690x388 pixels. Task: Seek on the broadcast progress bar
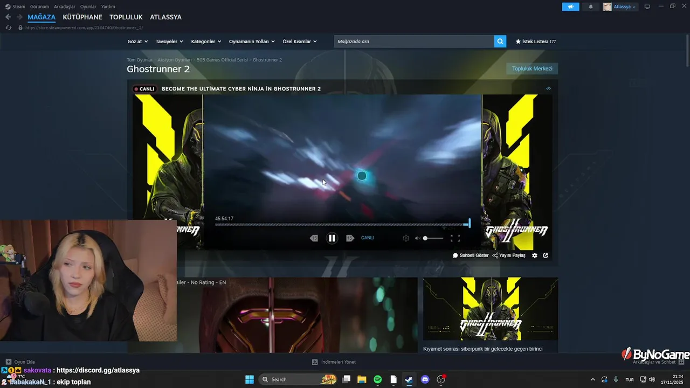342,224
